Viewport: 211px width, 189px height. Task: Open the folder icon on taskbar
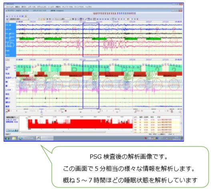coord(14,138)
